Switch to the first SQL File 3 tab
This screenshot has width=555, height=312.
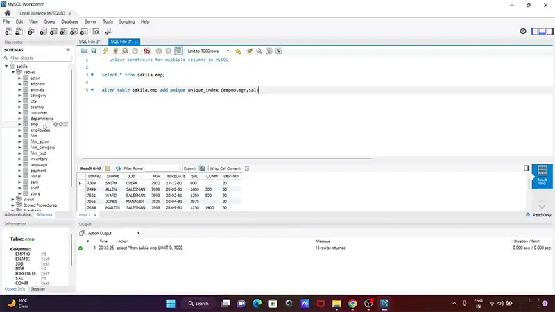tap(89, 42)
